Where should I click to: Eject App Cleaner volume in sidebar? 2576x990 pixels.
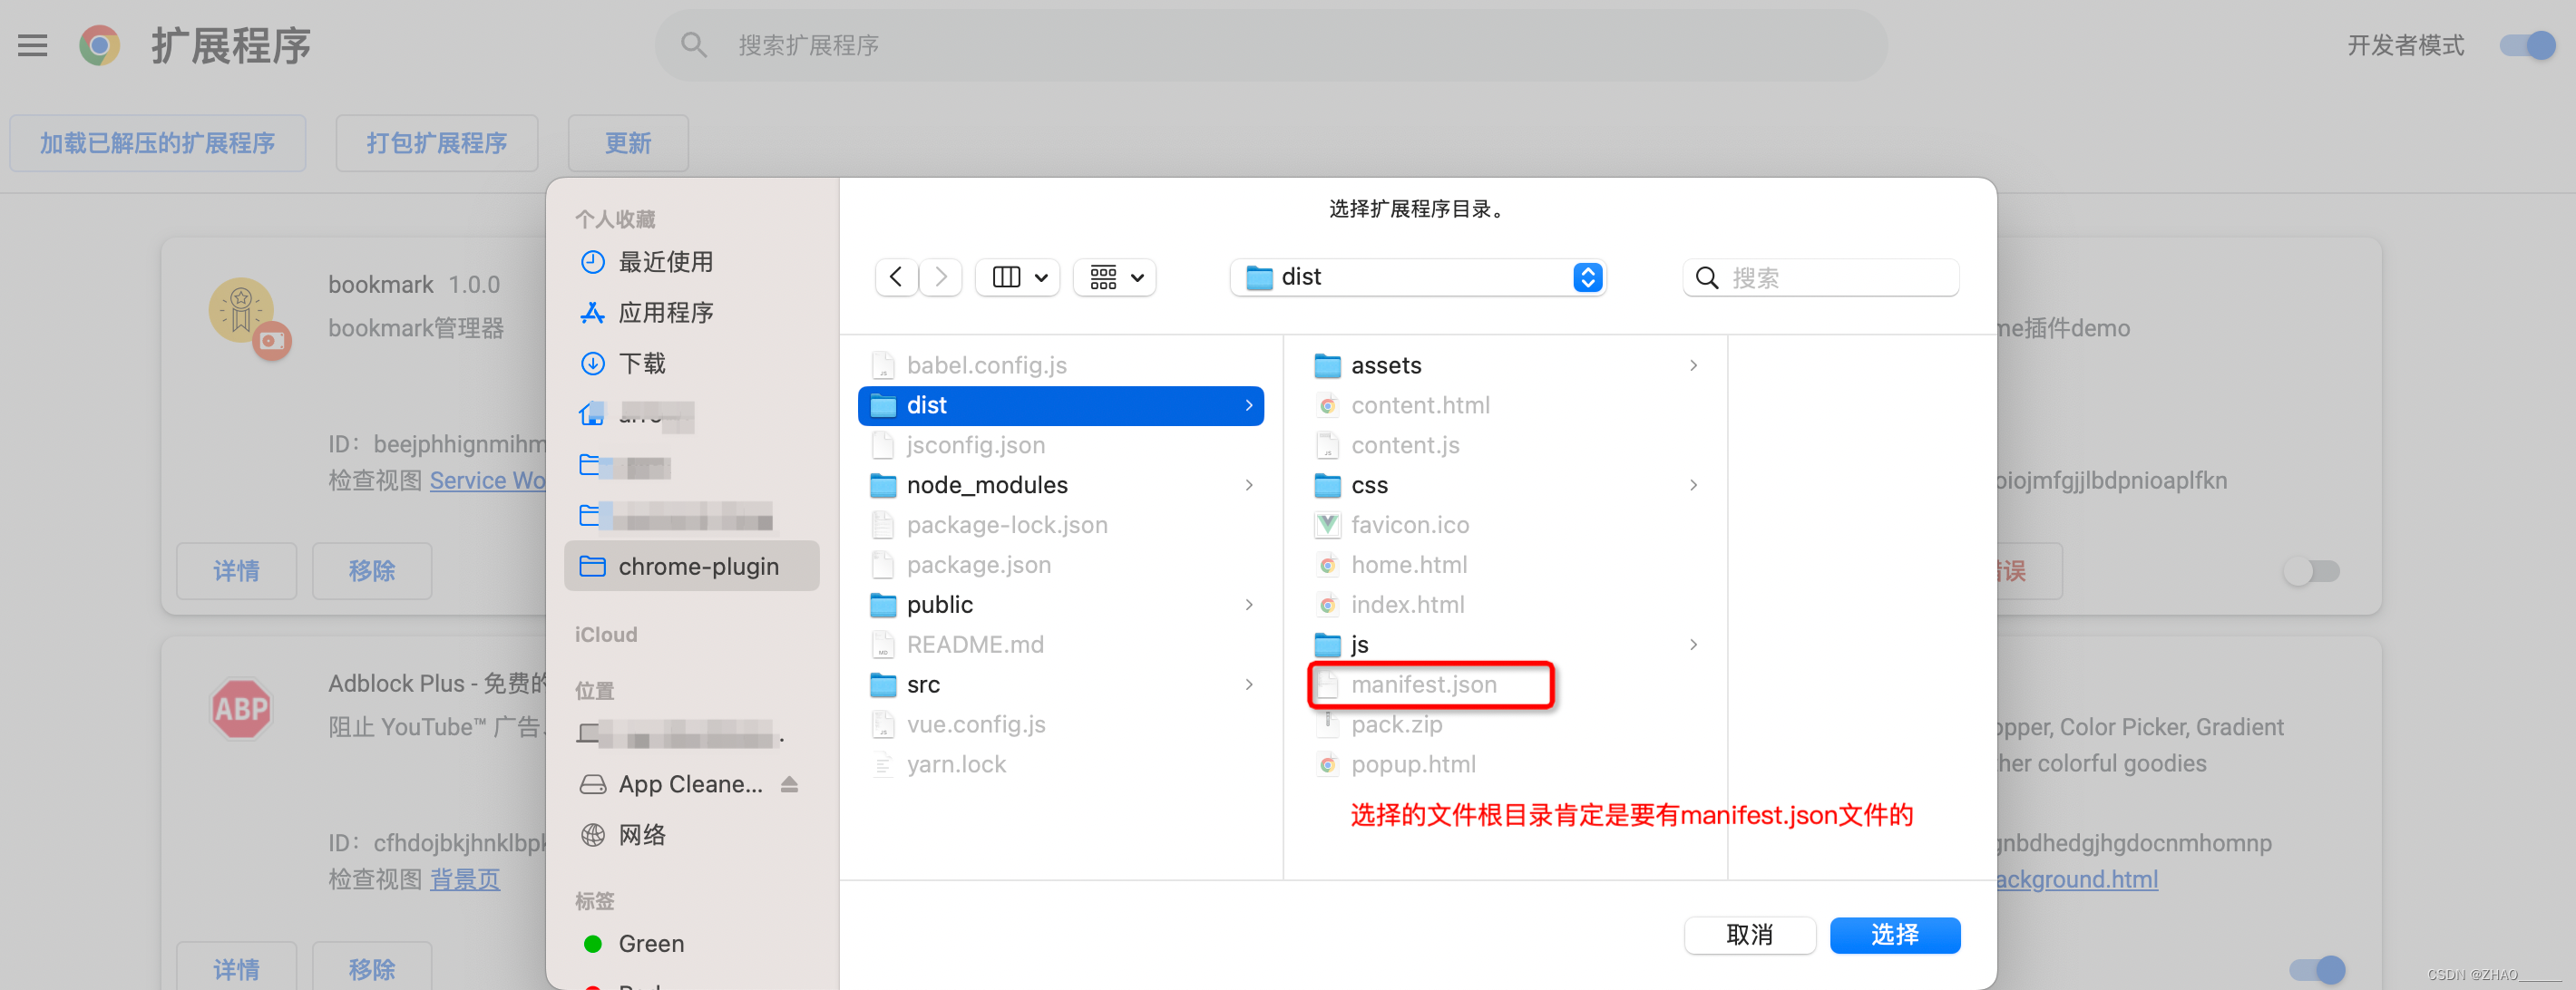(789, 784)
